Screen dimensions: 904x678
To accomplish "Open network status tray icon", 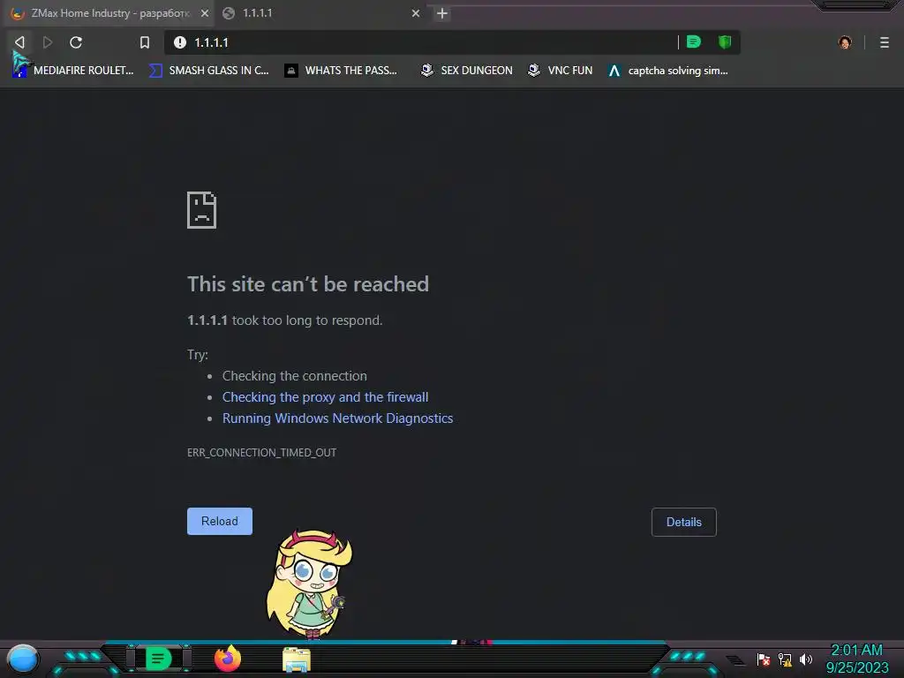I will click(x=785, y=659).
